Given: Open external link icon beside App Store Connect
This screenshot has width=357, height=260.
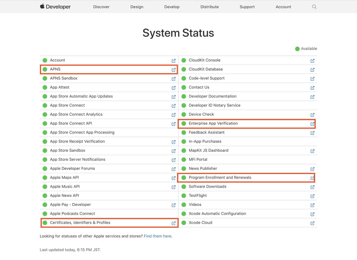Looking at the screenshot, I should coord(173,106).
